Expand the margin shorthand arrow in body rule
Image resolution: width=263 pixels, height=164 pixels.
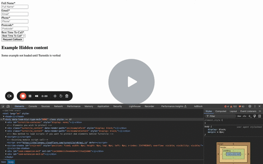[x=217, y=132]
